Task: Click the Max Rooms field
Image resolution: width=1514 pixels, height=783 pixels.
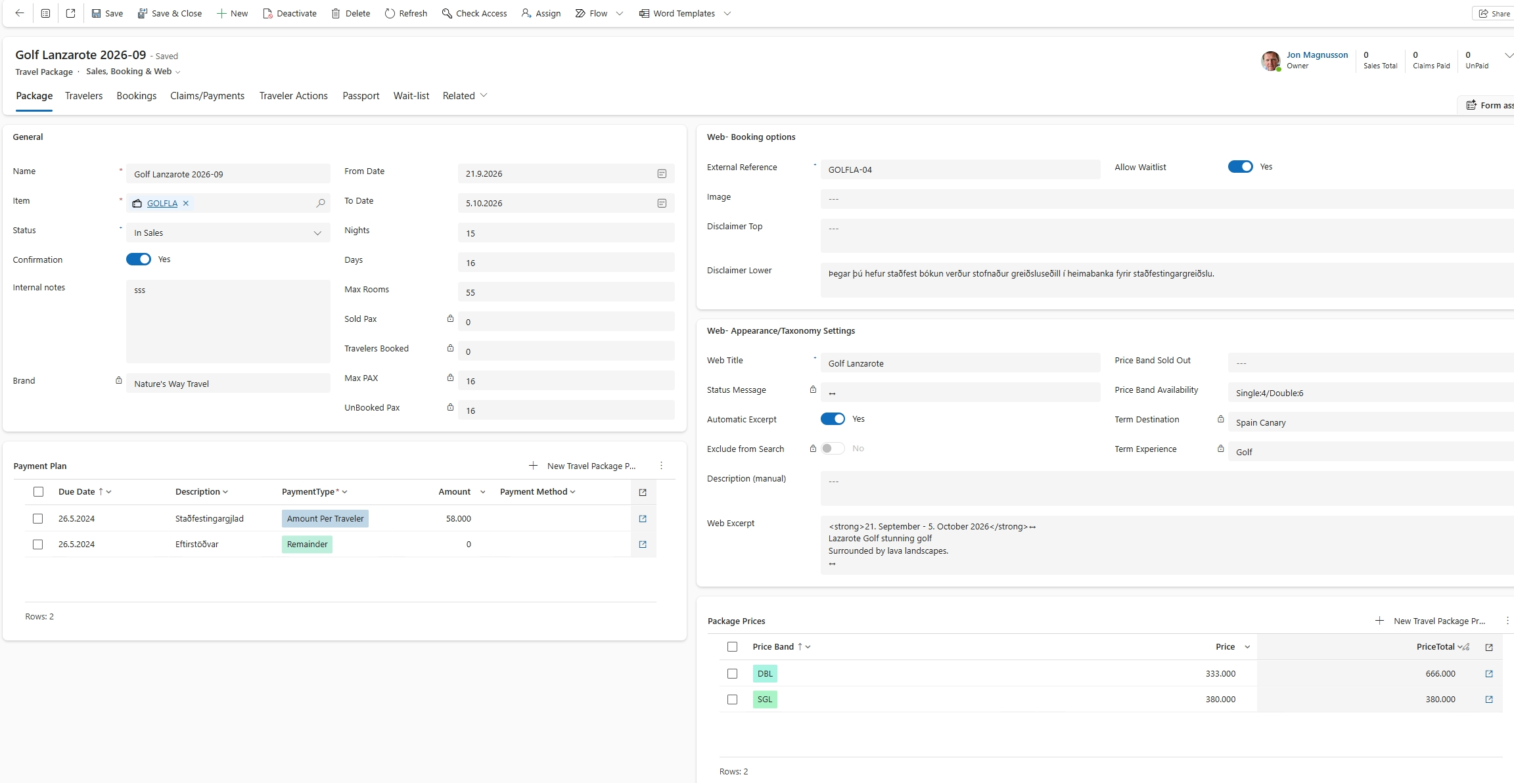Action: [566, 292]
